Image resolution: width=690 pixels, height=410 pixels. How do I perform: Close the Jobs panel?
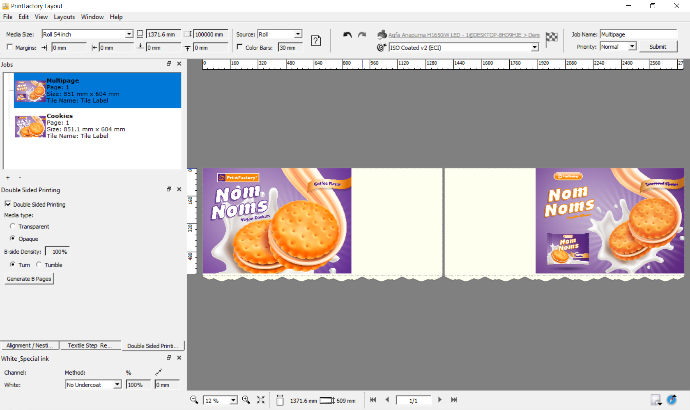(x=179, y=64)
